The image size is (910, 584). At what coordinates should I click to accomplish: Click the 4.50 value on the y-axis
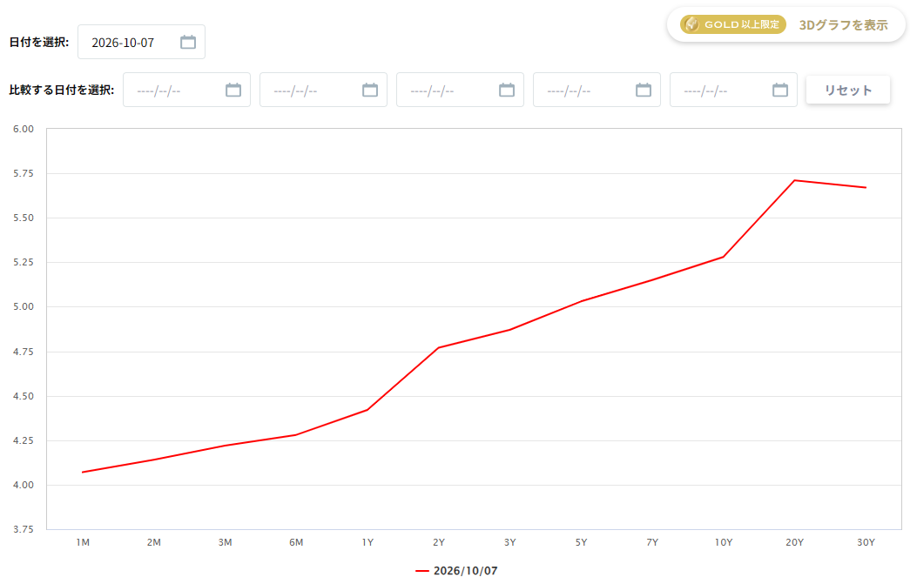pos(24,396)
